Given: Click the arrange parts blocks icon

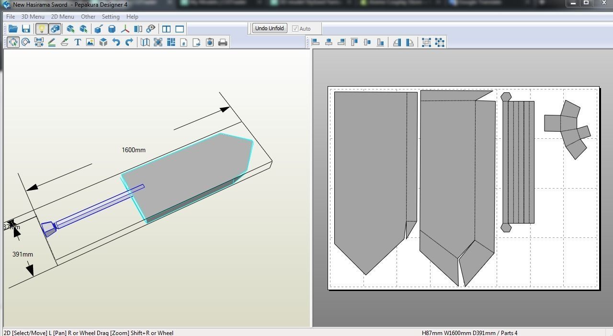Looking at the screenshot, I should tap(170, 42).
